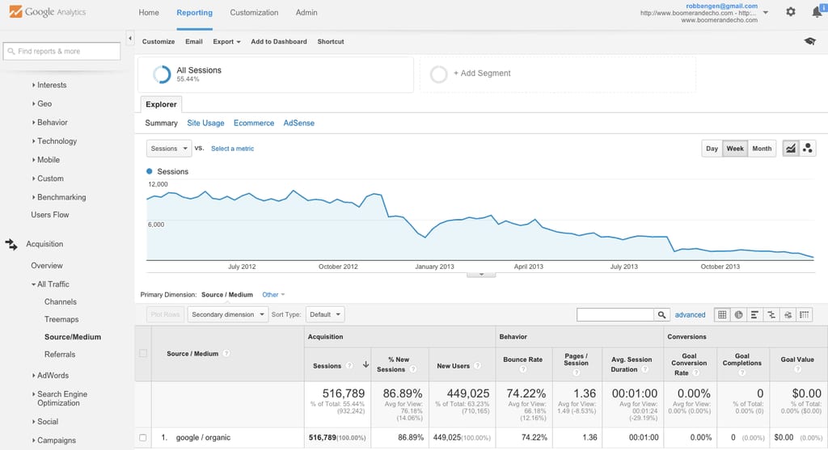Open the Treemaps sidebar report
Image resolution: width=828 pixels, height=450 pixels.
(61, 320)
